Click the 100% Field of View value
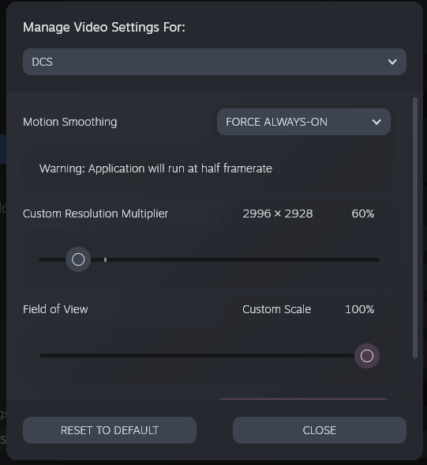 pyautogui.click(x=360, y=309)
